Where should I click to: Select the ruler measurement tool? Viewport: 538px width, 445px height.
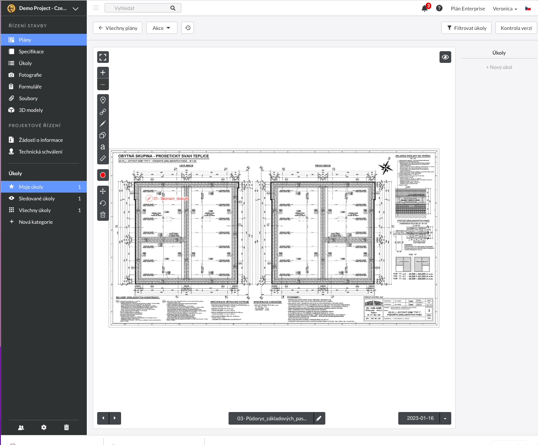pos(103,158)
